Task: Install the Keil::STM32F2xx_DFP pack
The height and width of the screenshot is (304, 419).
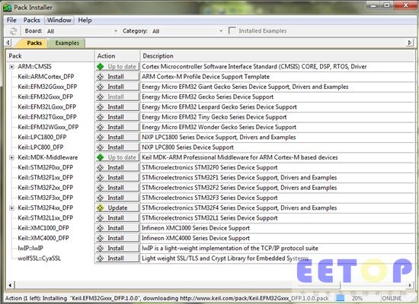Action: [117, 188]
